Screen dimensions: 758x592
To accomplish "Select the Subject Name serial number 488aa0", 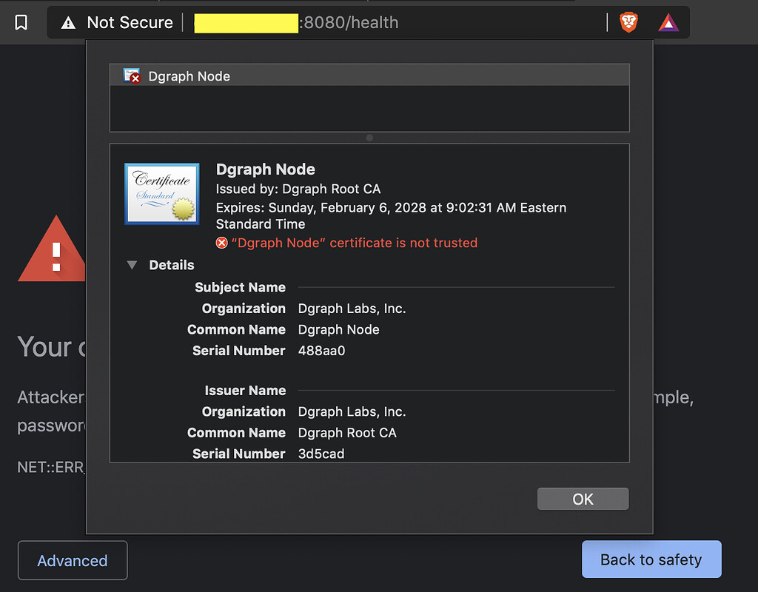I will (x=320, y=351).
